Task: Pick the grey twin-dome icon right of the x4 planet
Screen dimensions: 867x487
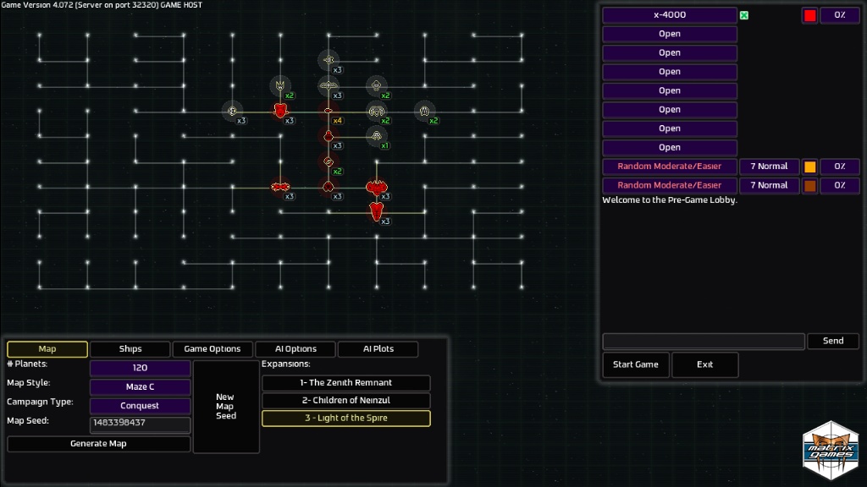Action: coord(377,111)
